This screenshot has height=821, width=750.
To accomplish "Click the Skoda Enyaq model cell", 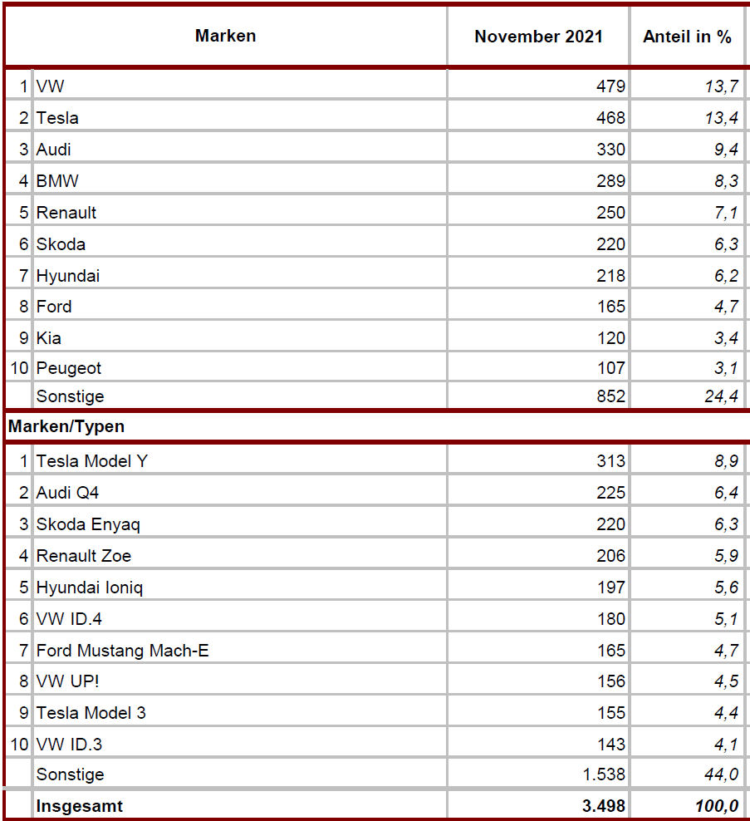I will 240,524.
